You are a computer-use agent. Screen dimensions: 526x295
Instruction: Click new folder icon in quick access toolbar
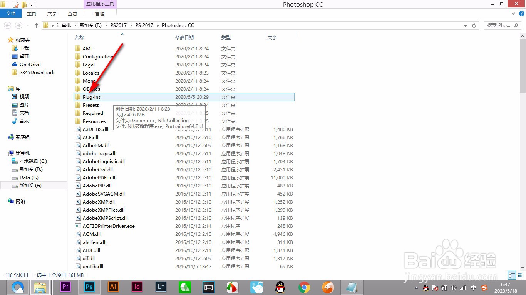[x=24, y=5]
